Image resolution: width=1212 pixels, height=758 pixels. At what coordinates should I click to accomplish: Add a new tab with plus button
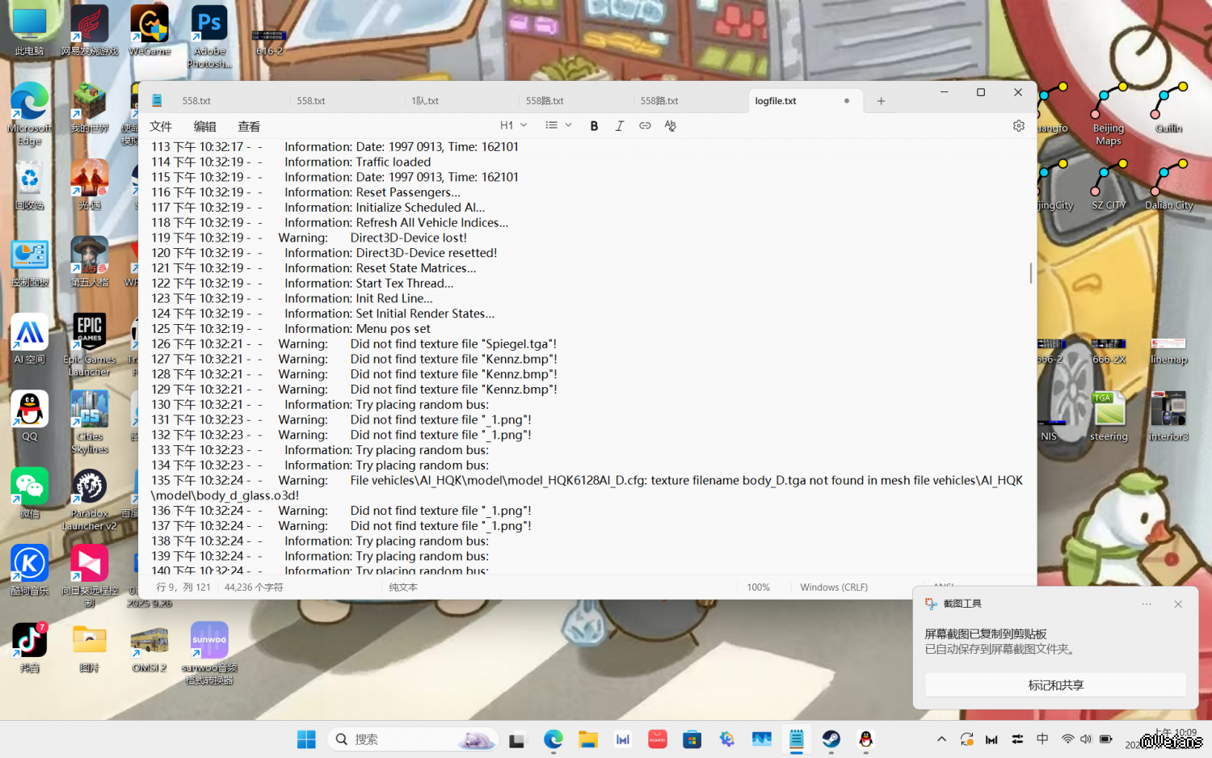coord(881,101)
